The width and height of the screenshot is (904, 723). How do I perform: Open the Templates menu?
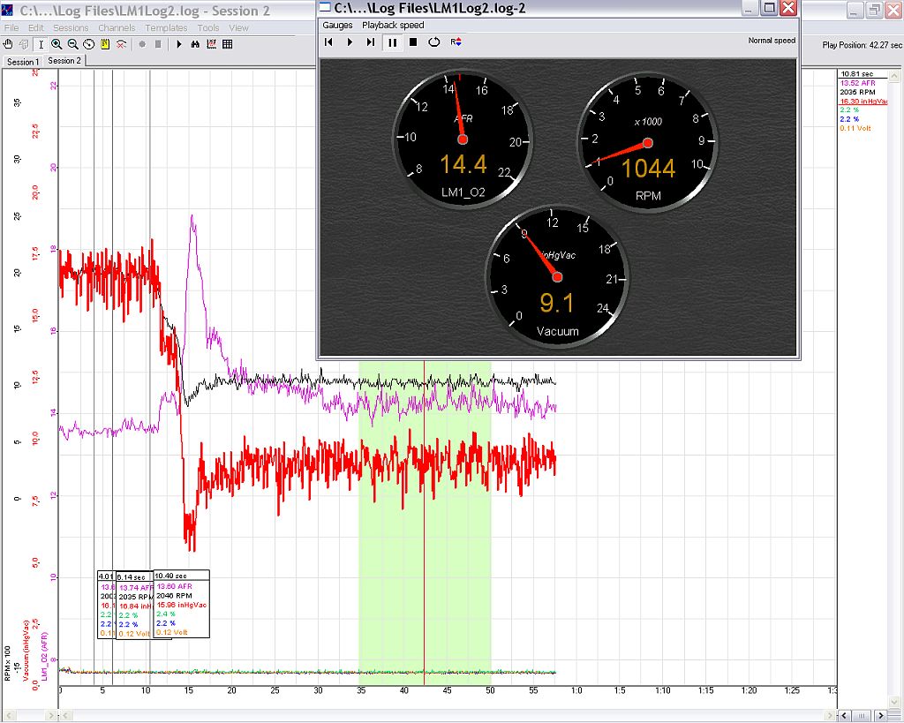point(166,28)
